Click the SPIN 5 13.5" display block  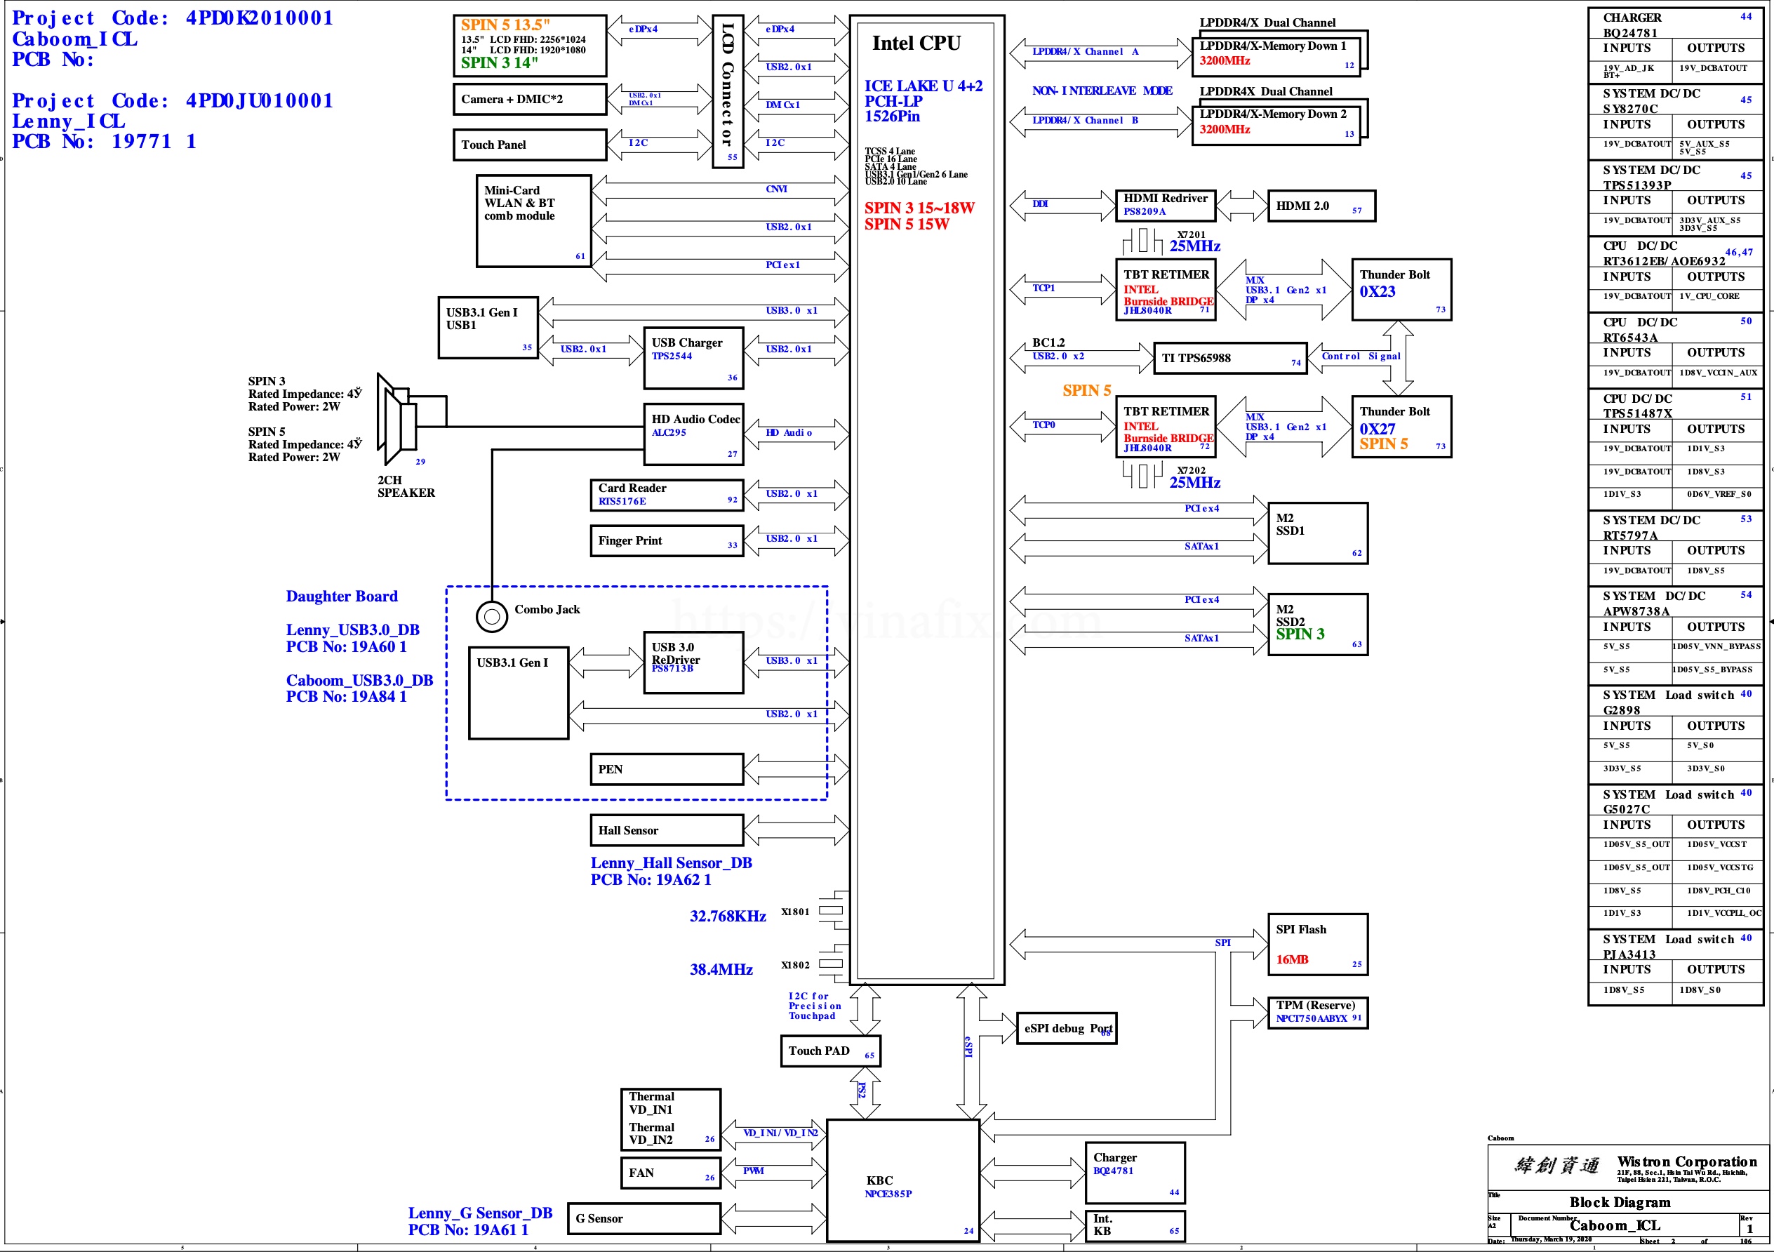coord(529,46)
